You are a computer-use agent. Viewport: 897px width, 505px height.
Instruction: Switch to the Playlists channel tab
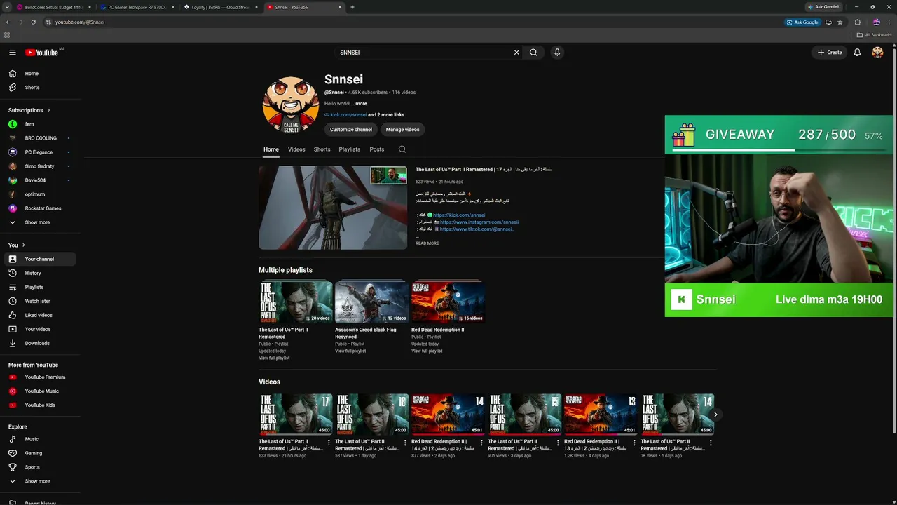(x=349, y=149)
